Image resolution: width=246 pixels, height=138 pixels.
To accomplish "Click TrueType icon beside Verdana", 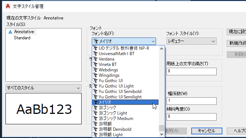I will pos(95,59).
